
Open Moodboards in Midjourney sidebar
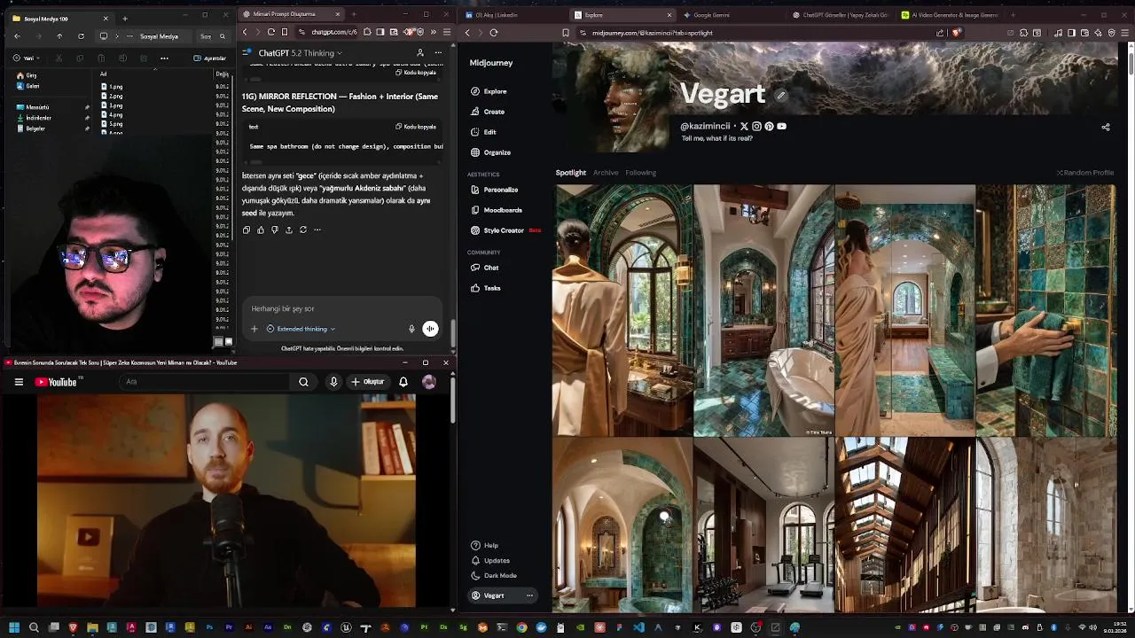(497, 210)
